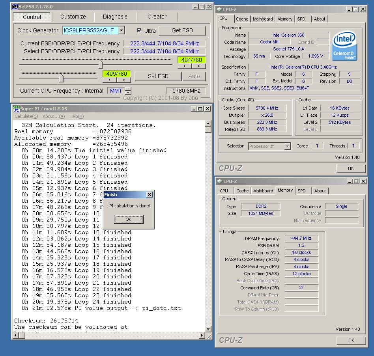
Task: Close the Finish dialog with X
Action: 149,195
